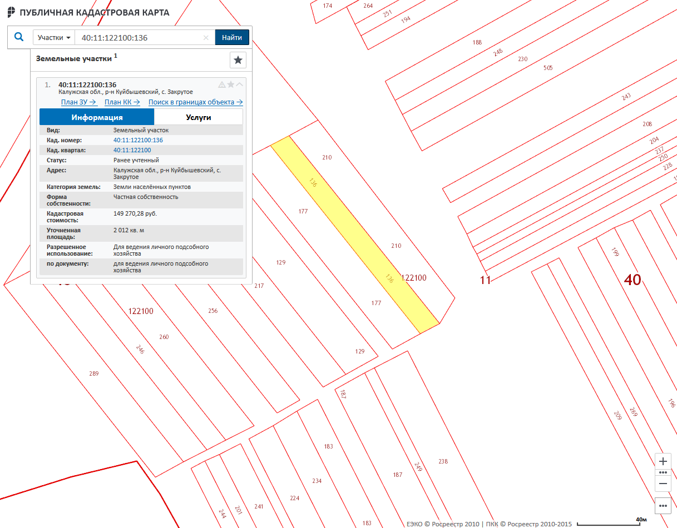Screen dimensions: 677x528
Task: Click the status value Ранее учтенный
Action: [136, 160]
